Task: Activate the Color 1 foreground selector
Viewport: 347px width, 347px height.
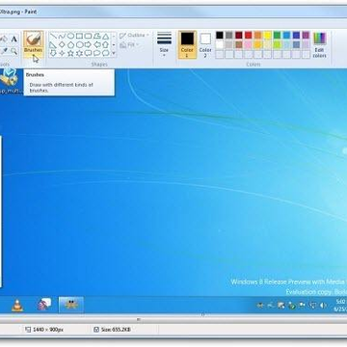Action: click(187, 44)
